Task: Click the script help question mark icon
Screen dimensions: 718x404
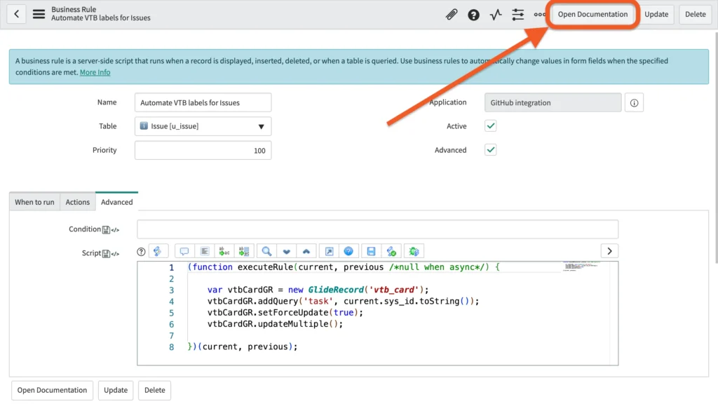Action: 141,252
